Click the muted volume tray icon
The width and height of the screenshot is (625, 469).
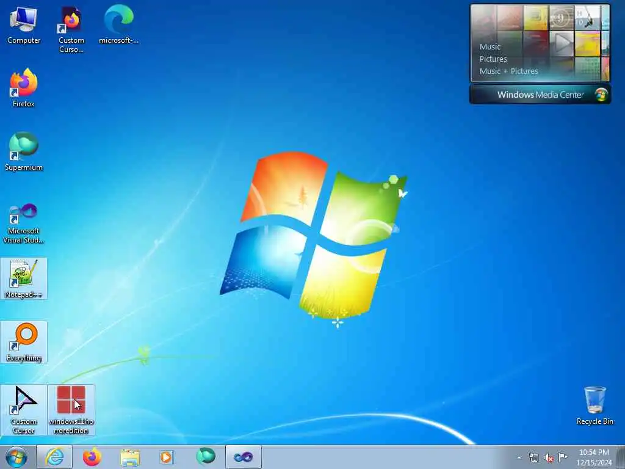point(549,457)
